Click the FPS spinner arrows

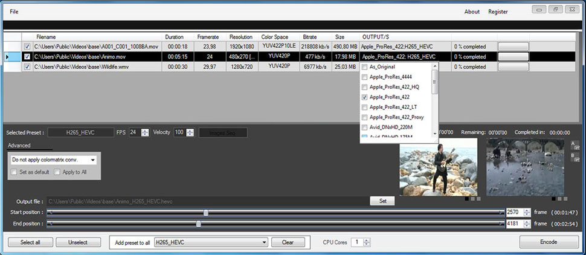tap(145, 132)
